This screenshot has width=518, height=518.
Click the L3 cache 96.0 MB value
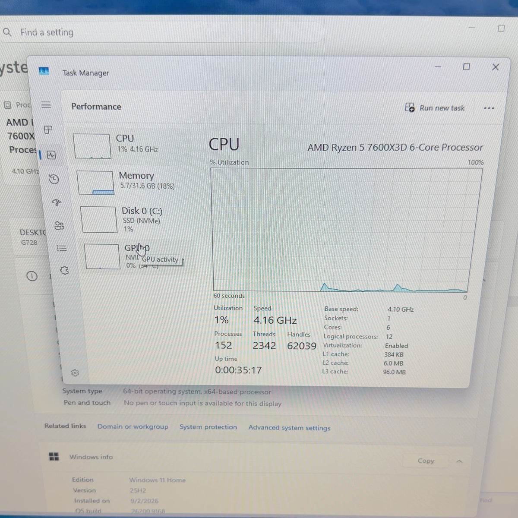(x=394, y=372)
